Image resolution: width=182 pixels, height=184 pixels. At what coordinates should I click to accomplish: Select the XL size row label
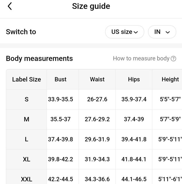[27, 159]
